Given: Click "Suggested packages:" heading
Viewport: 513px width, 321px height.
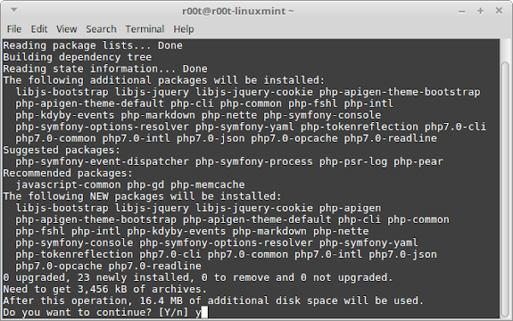Looking at the screenshot, I should (62, 150).
